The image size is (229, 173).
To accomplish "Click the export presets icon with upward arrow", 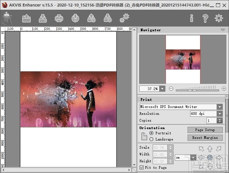I will [91, 18].
